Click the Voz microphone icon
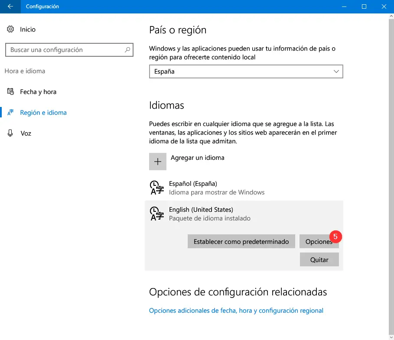This screenshot has width=394, height=340. pyautogui.click(x=10, y=133)
